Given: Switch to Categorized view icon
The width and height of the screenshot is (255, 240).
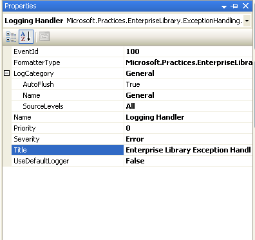Looking at the screenshot, I should (11, 37).
